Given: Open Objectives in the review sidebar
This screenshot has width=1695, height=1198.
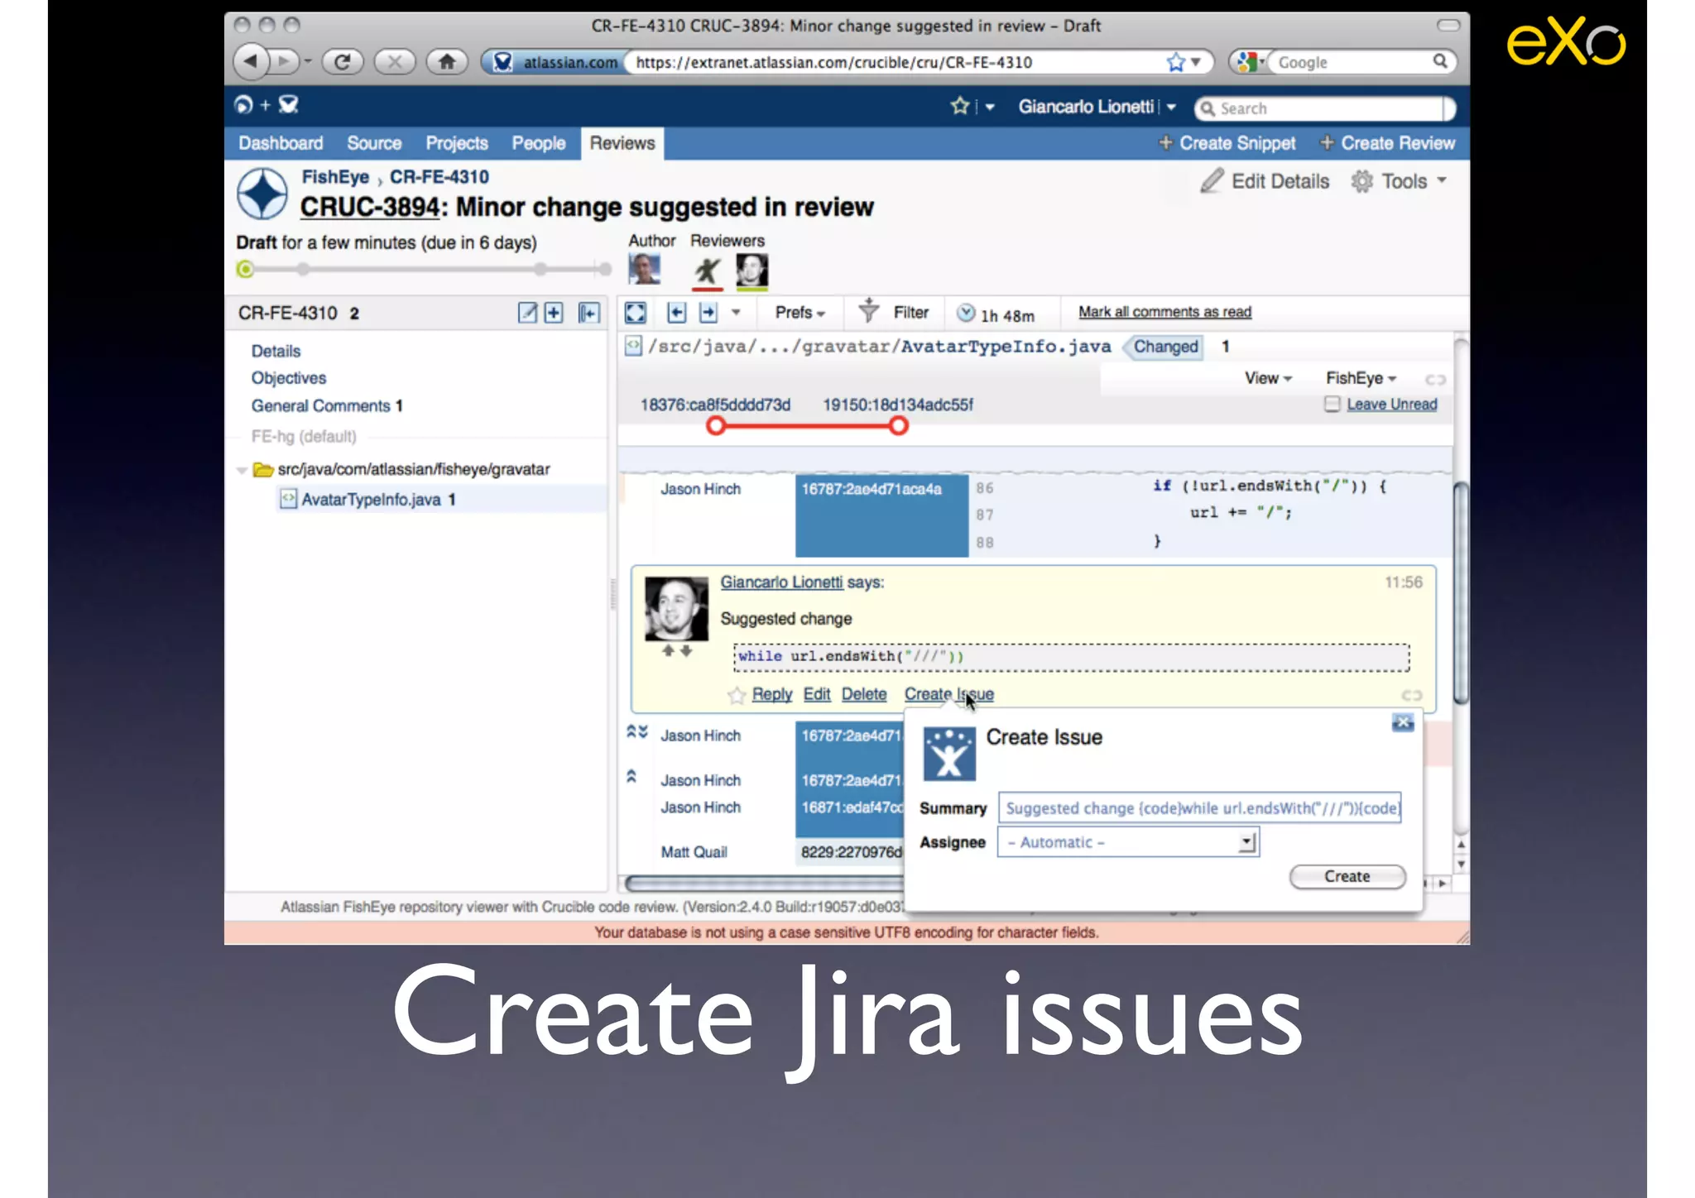Looking at the screenshot, I should (289, 378).
